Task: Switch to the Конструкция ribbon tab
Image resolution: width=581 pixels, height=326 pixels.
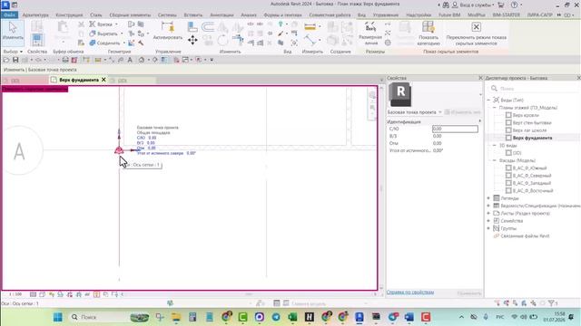Action: (69, 15)
